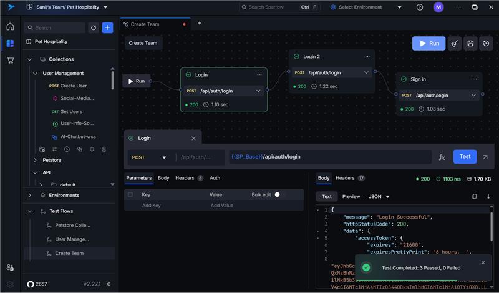The image size is (499, 293).
Task: Open the Login node three-dot menu
Action: point(259,74)
